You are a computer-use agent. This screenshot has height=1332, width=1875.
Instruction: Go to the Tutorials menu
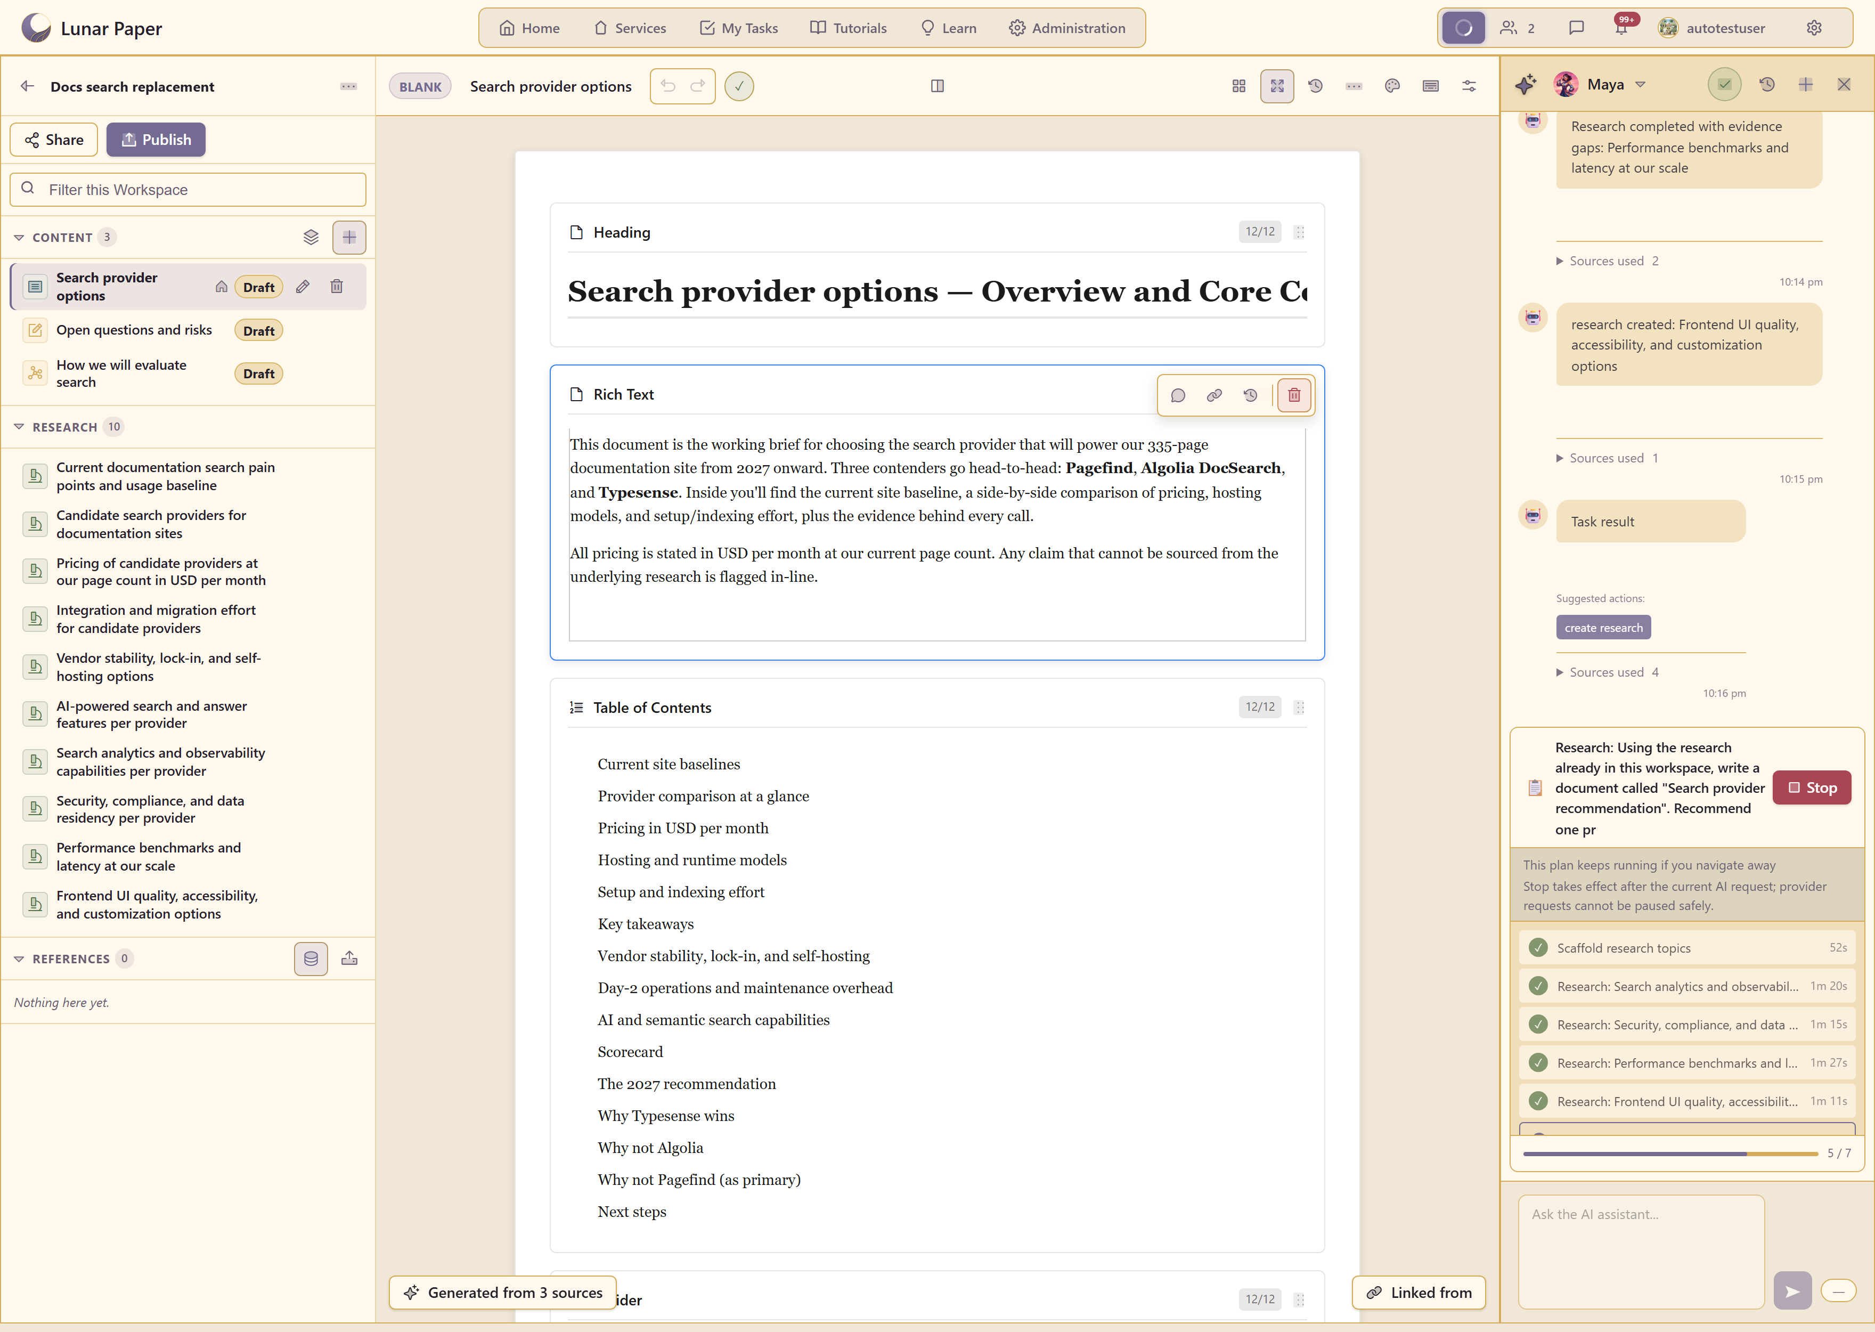click(x=847, y=28)
